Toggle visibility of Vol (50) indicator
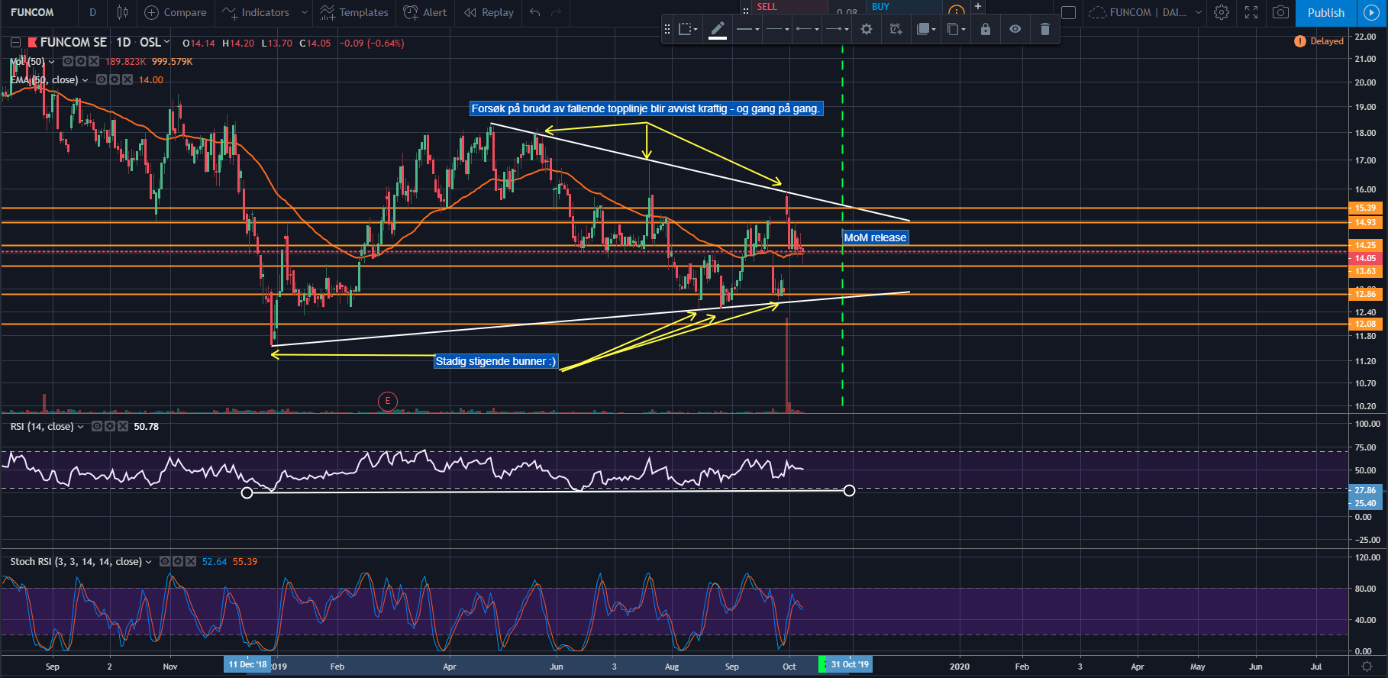The height and width of the screenshot is (678, 1388). tap(68, 61)
